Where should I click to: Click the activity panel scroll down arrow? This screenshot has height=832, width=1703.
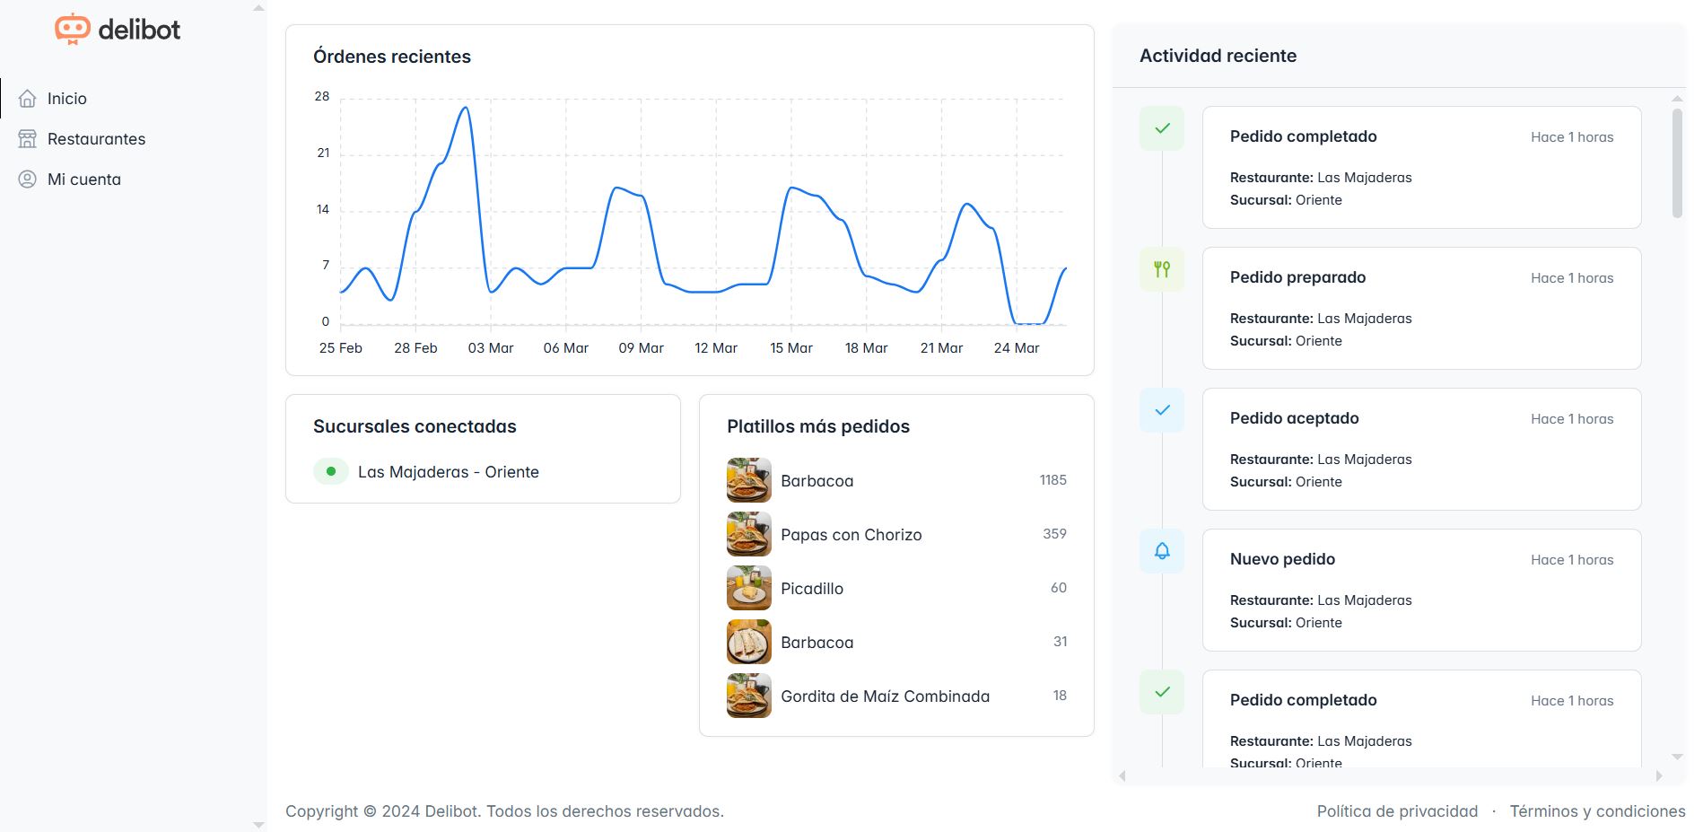pos(1677,758)
